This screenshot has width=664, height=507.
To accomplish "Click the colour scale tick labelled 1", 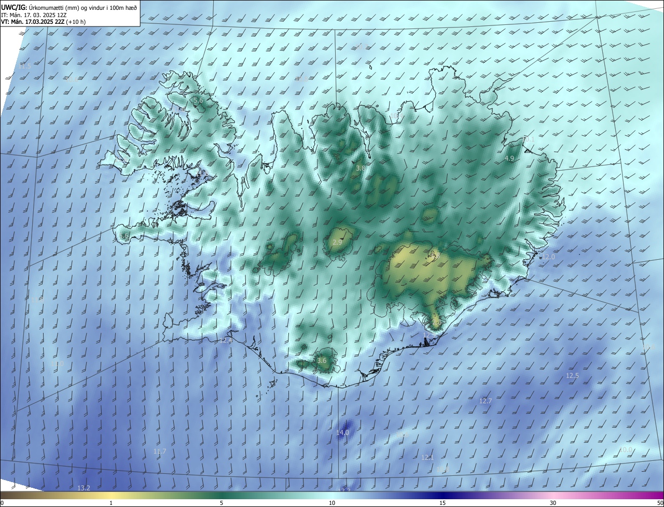I will [111, 503].
